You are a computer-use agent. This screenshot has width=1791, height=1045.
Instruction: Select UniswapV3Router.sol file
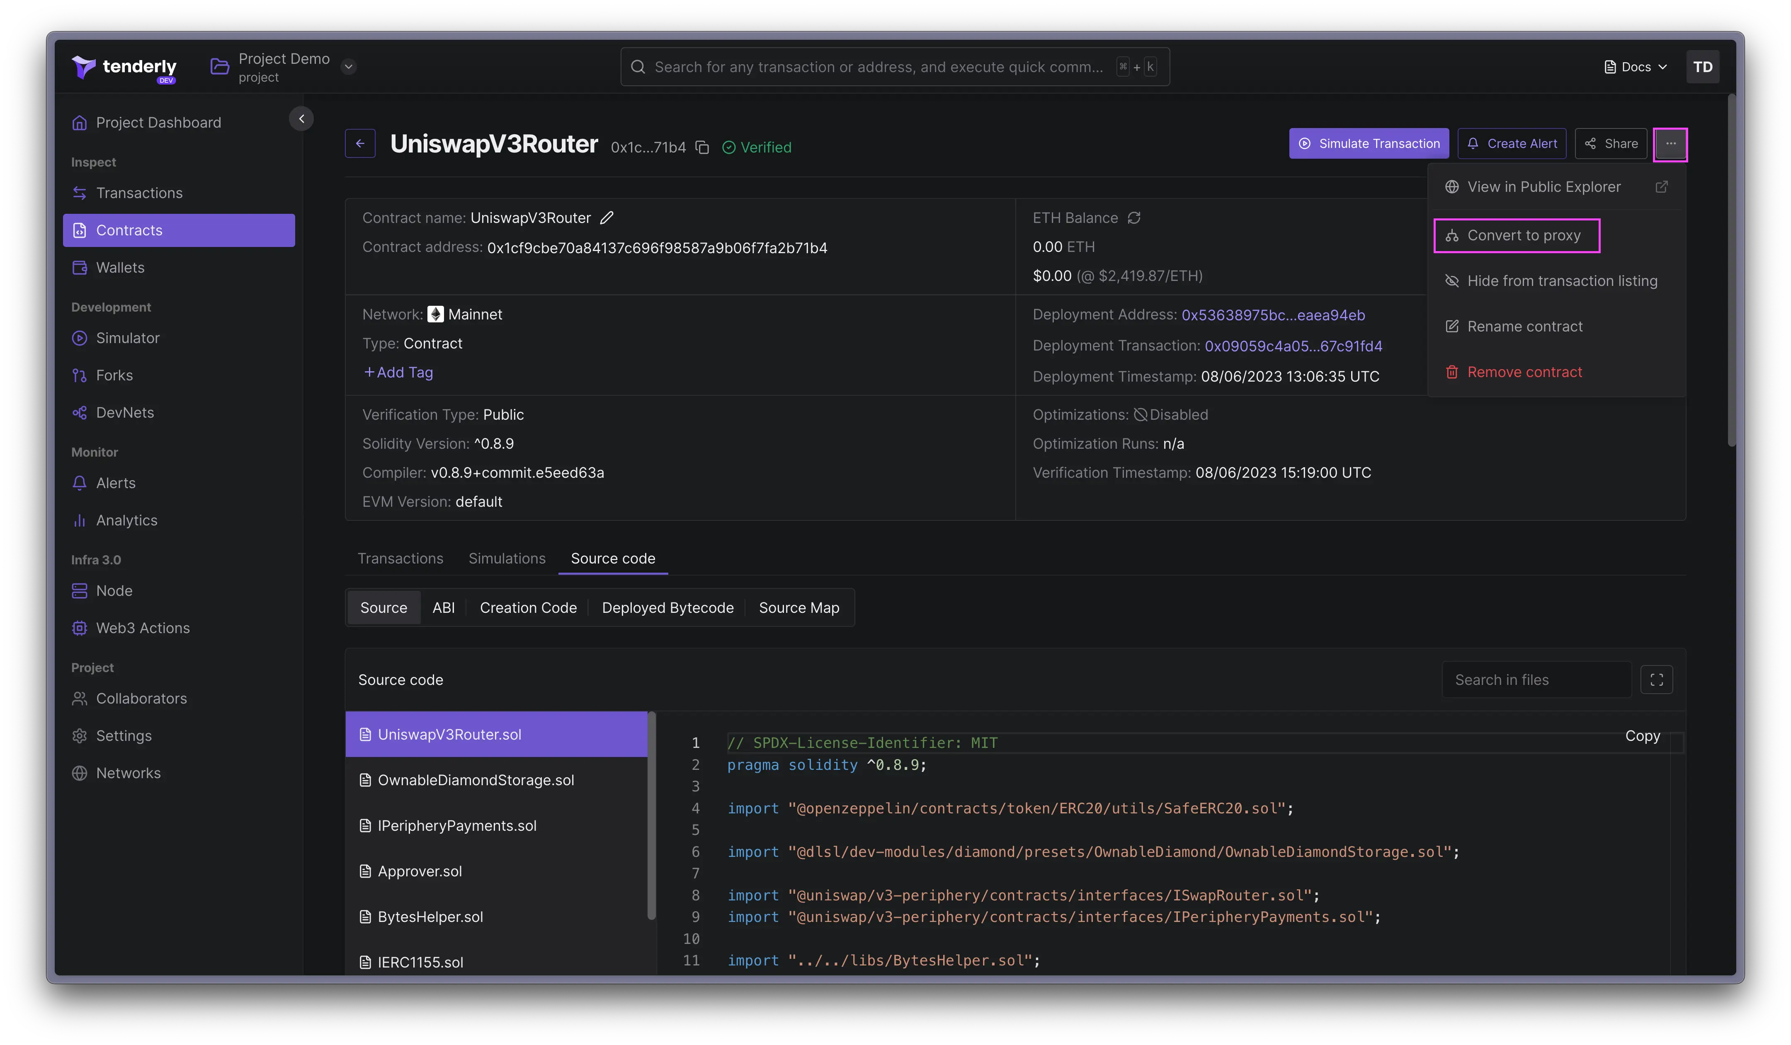point(496,734)
